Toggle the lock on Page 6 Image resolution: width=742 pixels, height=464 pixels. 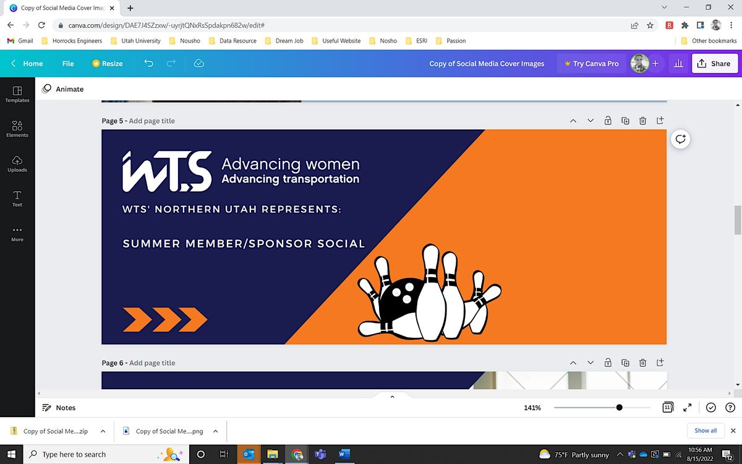pos(608,363)
